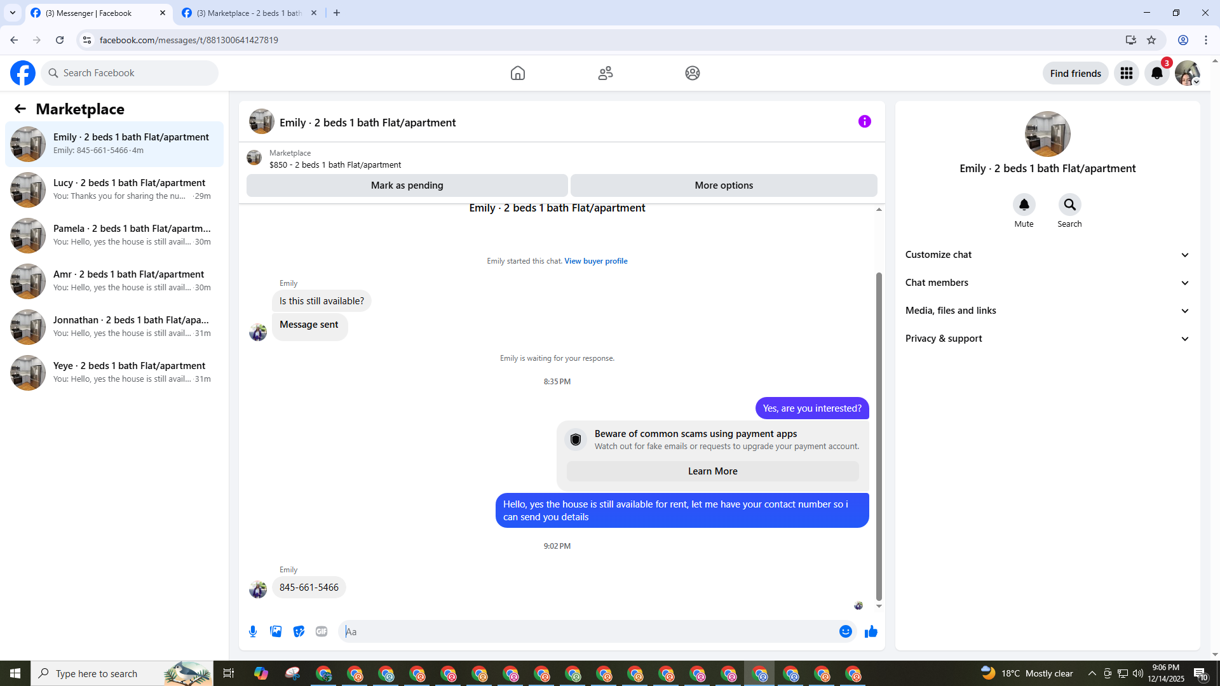Open the Facebook menu grid icon
The width and height of the screenshot is (1220, 686).
1127,74
